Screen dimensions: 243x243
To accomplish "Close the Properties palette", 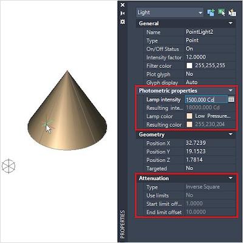I will pyautogui.click(x=123, y=5).
